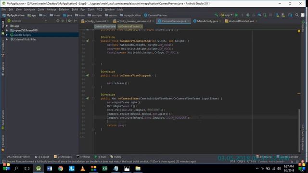The width and height of the screenshot is (308, 173).
Task: Open the TODO tool window
Action: pyautogui.click(x=115, y=157)
